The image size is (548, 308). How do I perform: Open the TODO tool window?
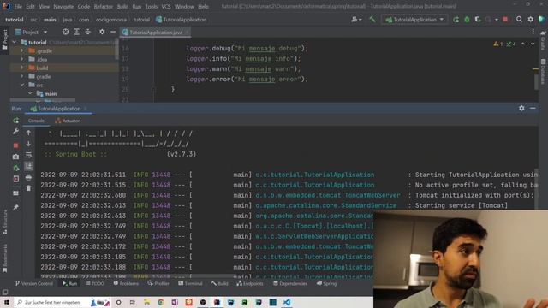point(95,283)
